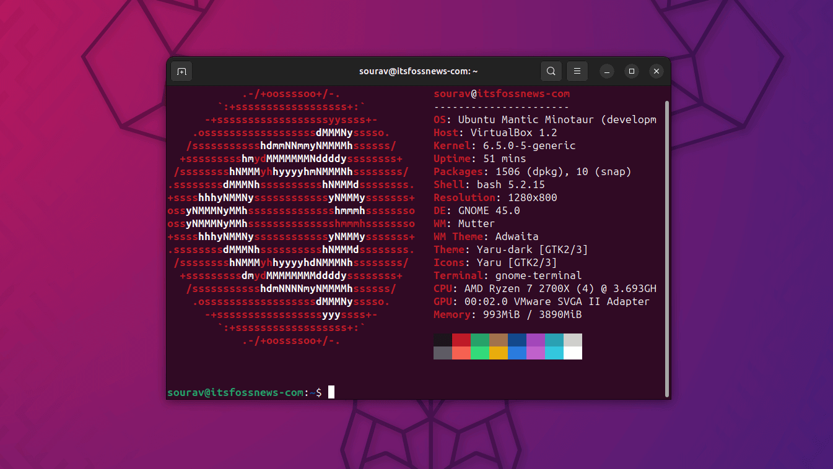The height and width of the screenshot is (469, 833).
Task: Open a new terminal tab
Action: point(181,71)
